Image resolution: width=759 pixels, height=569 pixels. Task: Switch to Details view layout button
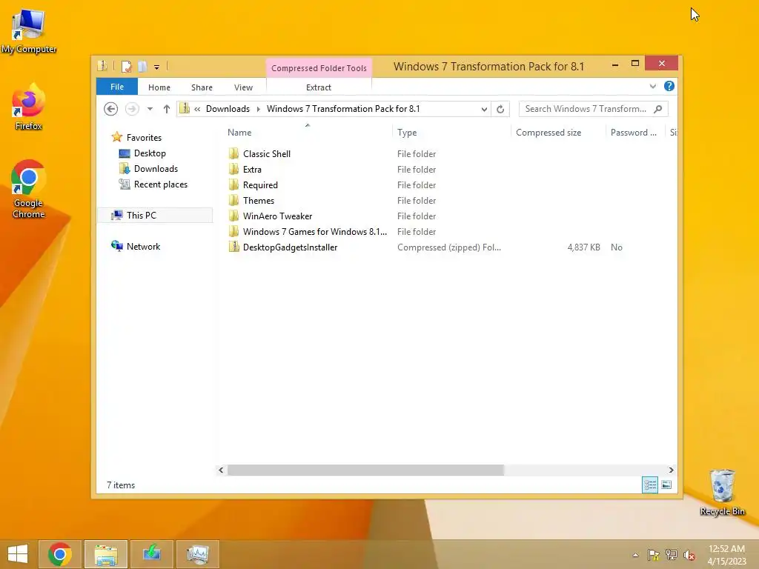point(649,485)
